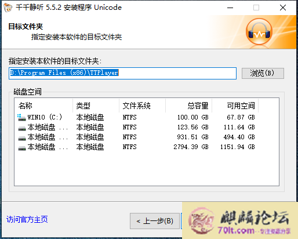Sort by the 类型 column header
Screen dimensions: 298x239
pos(96,106)
